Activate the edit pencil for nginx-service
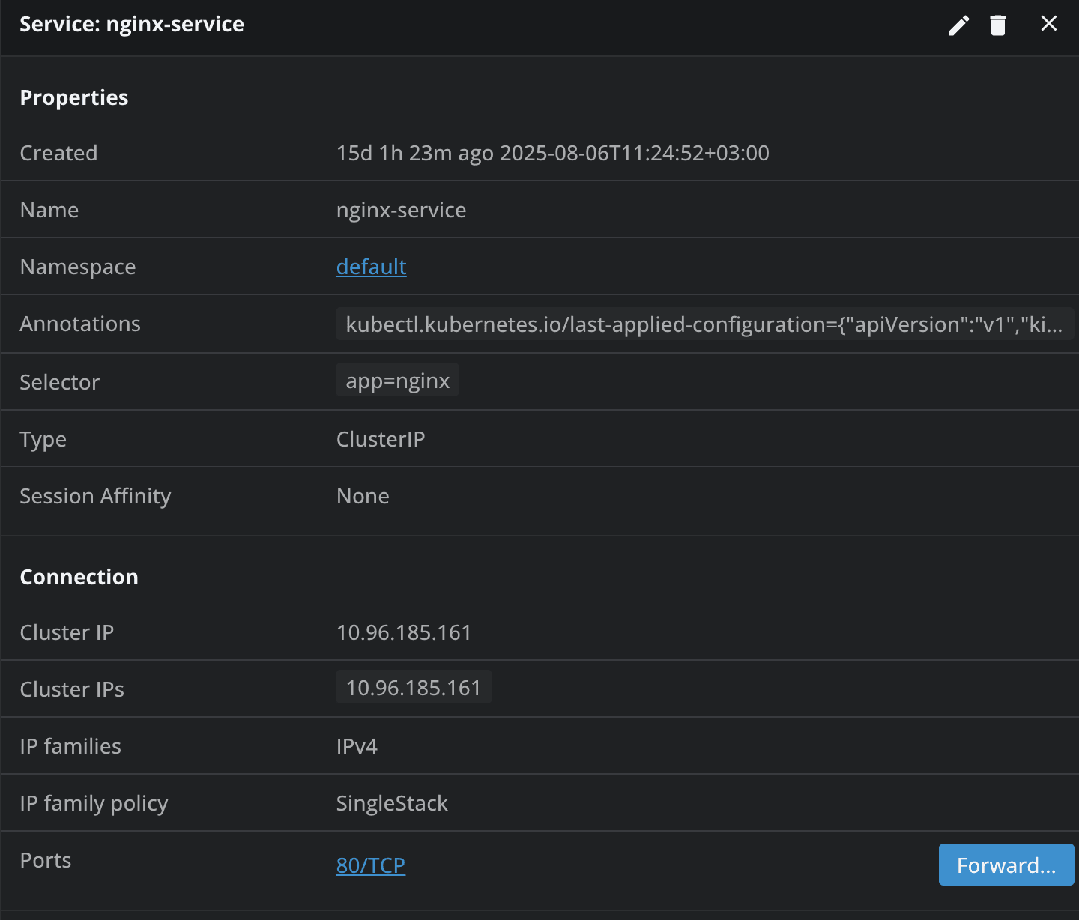This screenshot has height=920, width=1079. click(958, 25)
